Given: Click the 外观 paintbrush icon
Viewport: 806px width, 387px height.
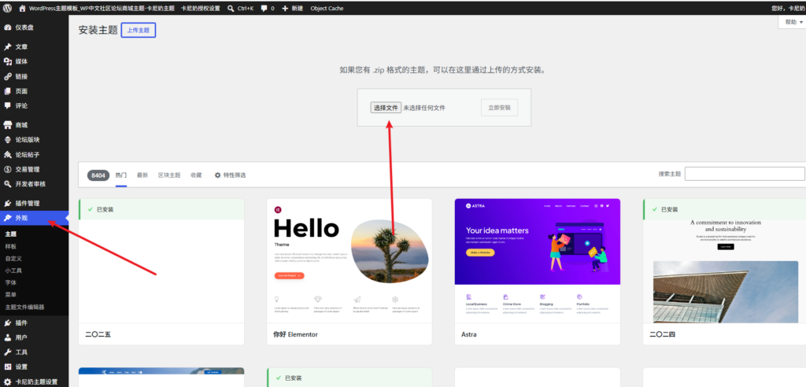Looking at the screenshot, I should click(x=8, y=218).
